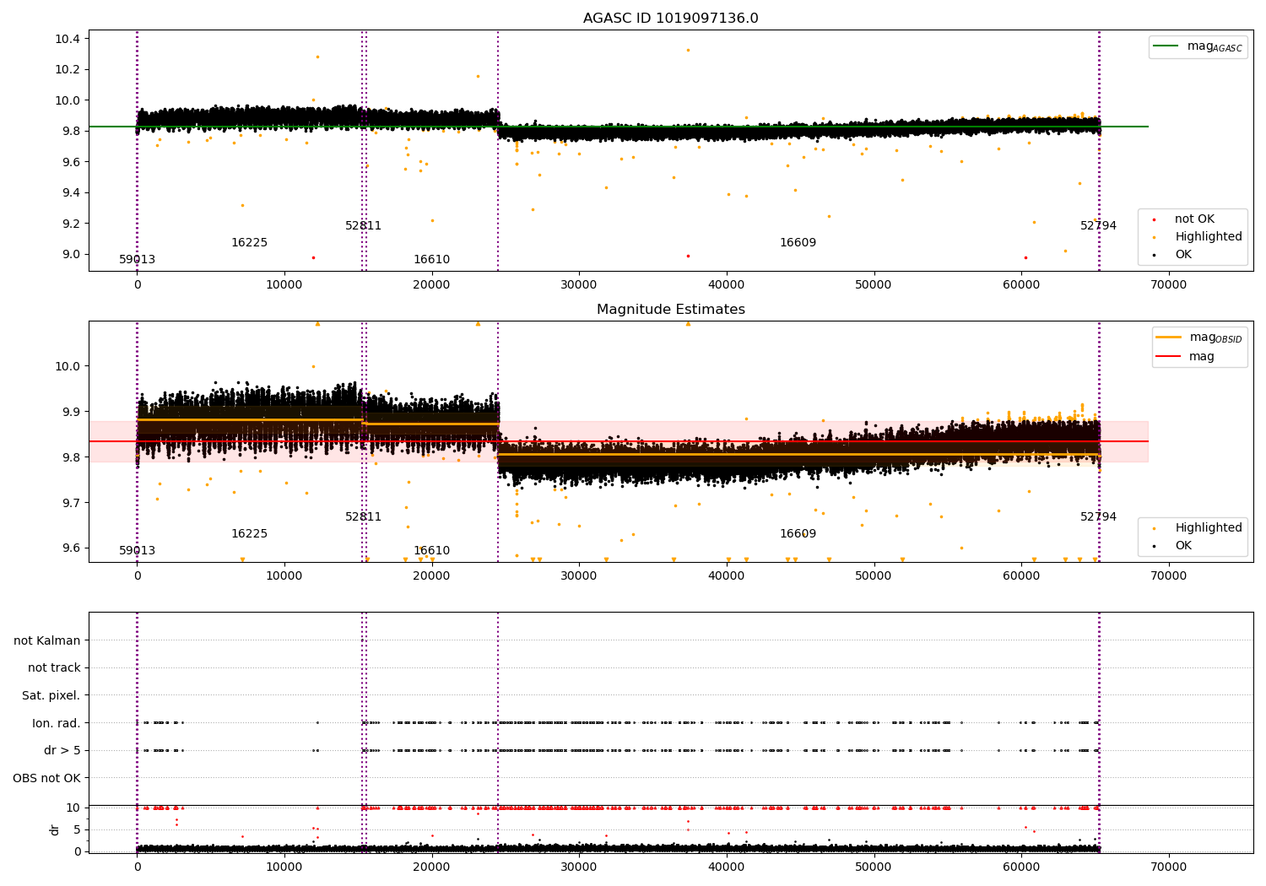Click obsid label 52811 in Magnitude Estimates plot
The height and width of the screenshot is (886, 1266).
coord(363,517)
